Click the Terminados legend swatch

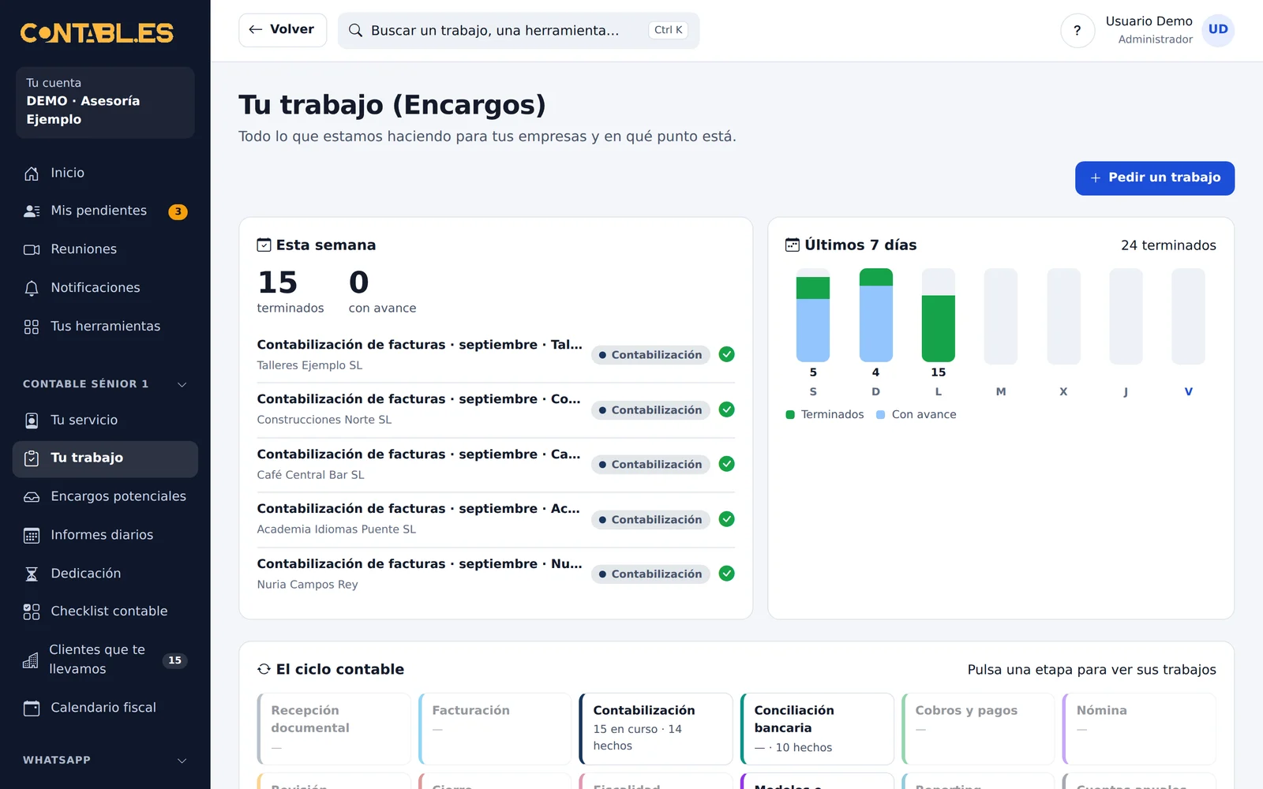[790, 415]
